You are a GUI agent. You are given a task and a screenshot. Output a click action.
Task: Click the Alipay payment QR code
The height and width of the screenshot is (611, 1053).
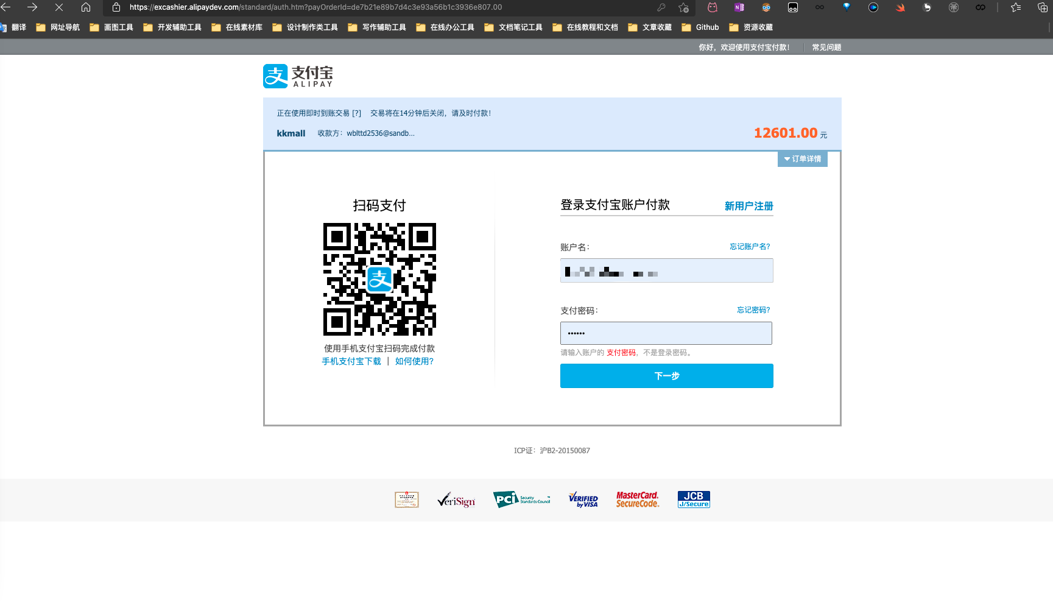(x=379, y=280)
